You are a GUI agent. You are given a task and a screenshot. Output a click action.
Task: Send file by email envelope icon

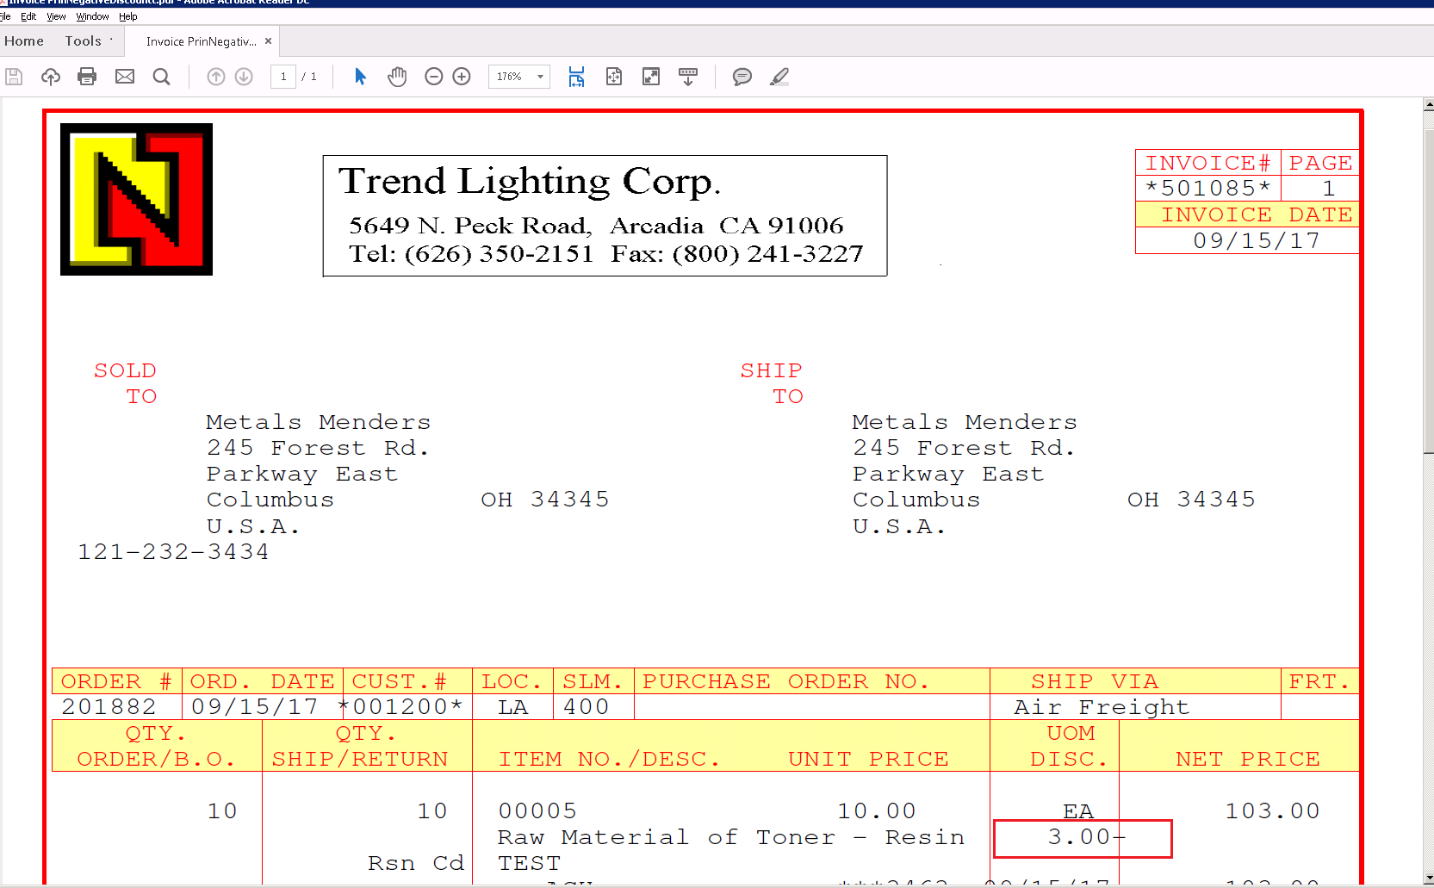coord(125,77)
